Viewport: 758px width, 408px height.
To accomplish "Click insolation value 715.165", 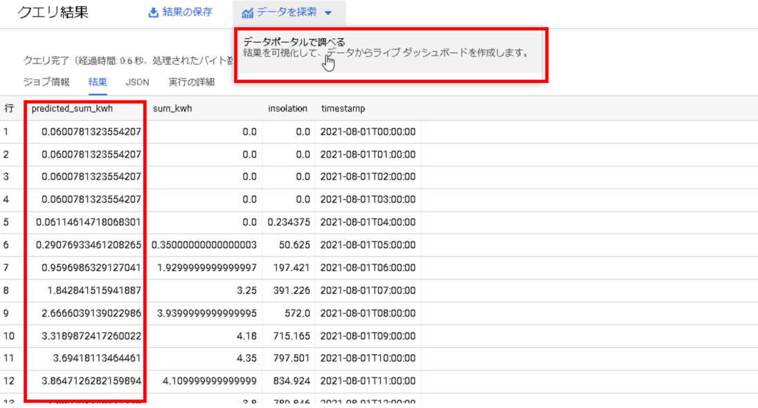I will pyautogui.click(x=291, y=336).
